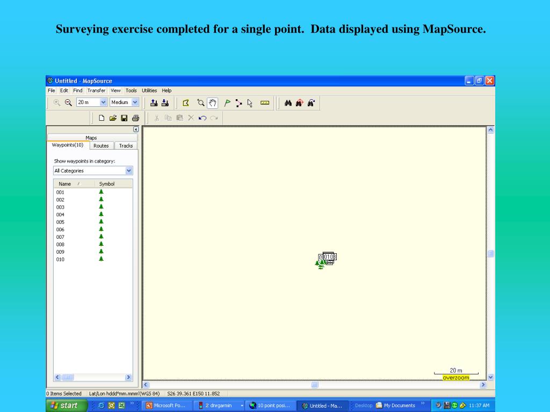Open the View menu
Screen dimensions: 550x412
(115, 90)
